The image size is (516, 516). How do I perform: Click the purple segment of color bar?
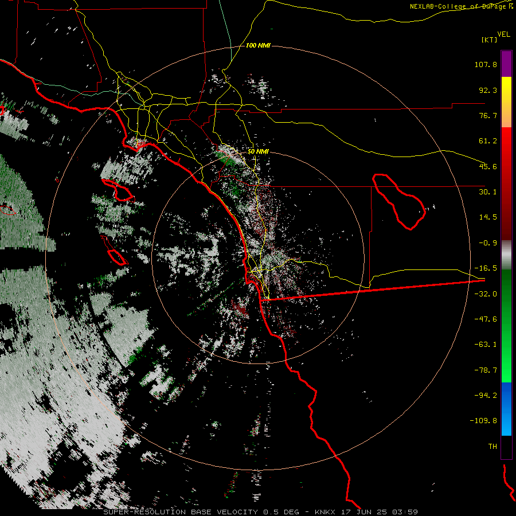coord(506,64)
